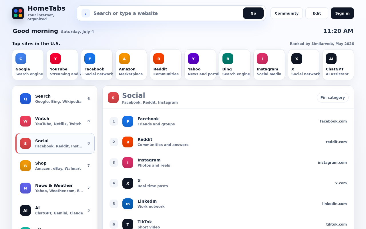The width and height of the screenshot is (366, 229).
Task: Click the "Work network" description
Action: point(151,207)
